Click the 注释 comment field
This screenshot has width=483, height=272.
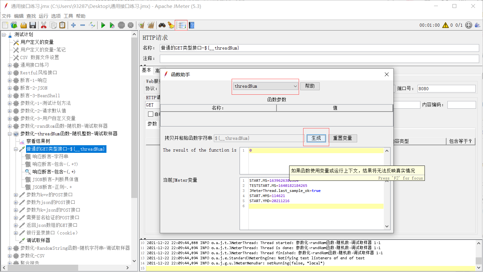pos(319,58)
